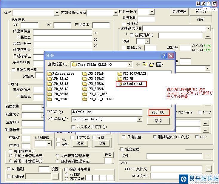Go back to previous folder arrow
Screen dimensions: 219x184
click(138, 65)
